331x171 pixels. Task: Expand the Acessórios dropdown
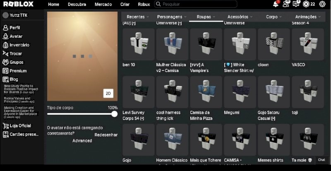pyautogui.click(x=240, y=17)
